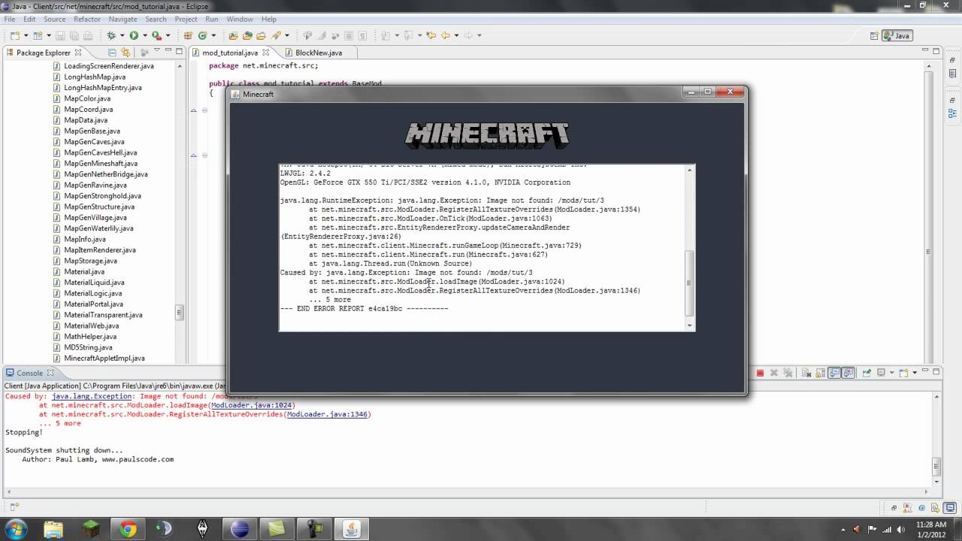
Task: Click the green Run toolbar button
Action: 134,35
